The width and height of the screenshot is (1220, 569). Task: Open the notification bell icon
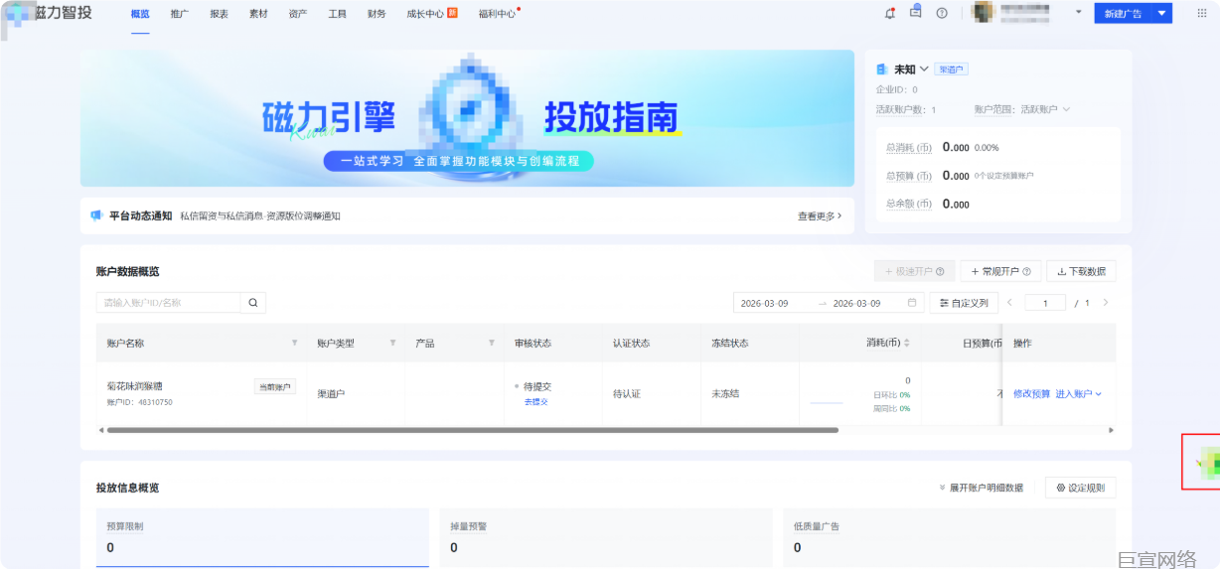[890, 13]
